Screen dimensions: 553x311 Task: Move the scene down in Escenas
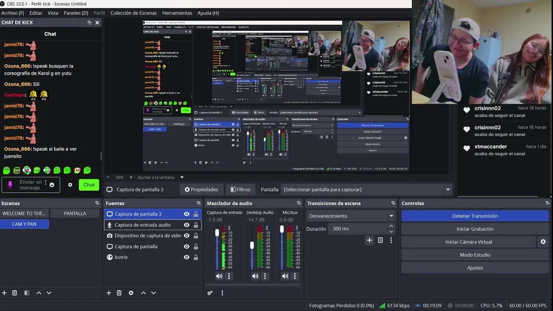click(x=49, y=293)
